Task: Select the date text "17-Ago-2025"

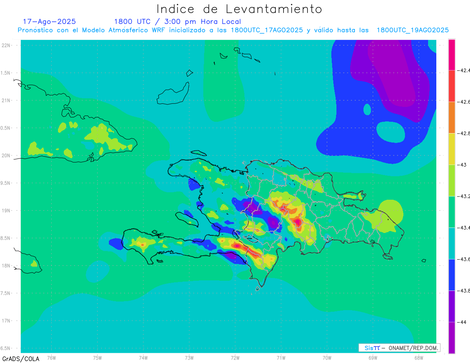Action: (49, 22)
